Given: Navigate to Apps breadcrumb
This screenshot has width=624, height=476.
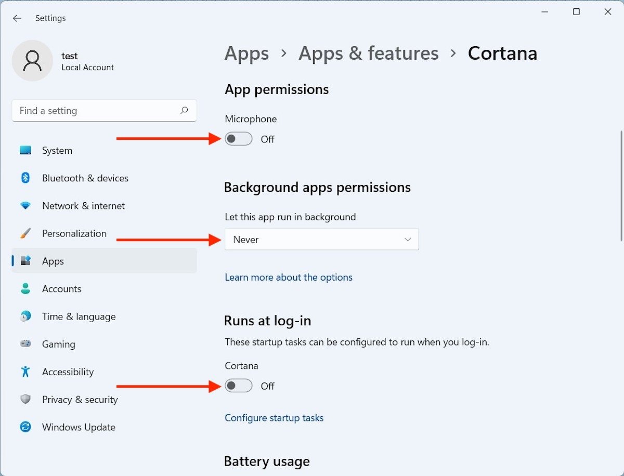Looking at the screenshot, I should pyautogui.click(x=246, y=54).
